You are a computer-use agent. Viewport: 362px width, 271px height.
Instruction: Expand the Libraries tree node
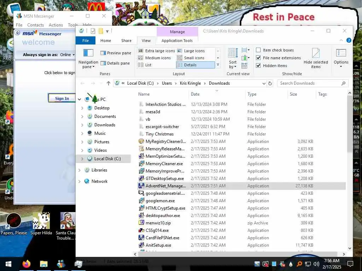point(80,170)
